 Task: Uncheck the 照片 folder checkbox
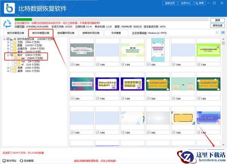(x=12, y=55)
